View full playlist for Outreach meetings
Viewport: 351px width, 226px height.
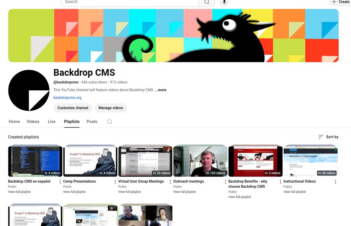[x=185, y=192]
